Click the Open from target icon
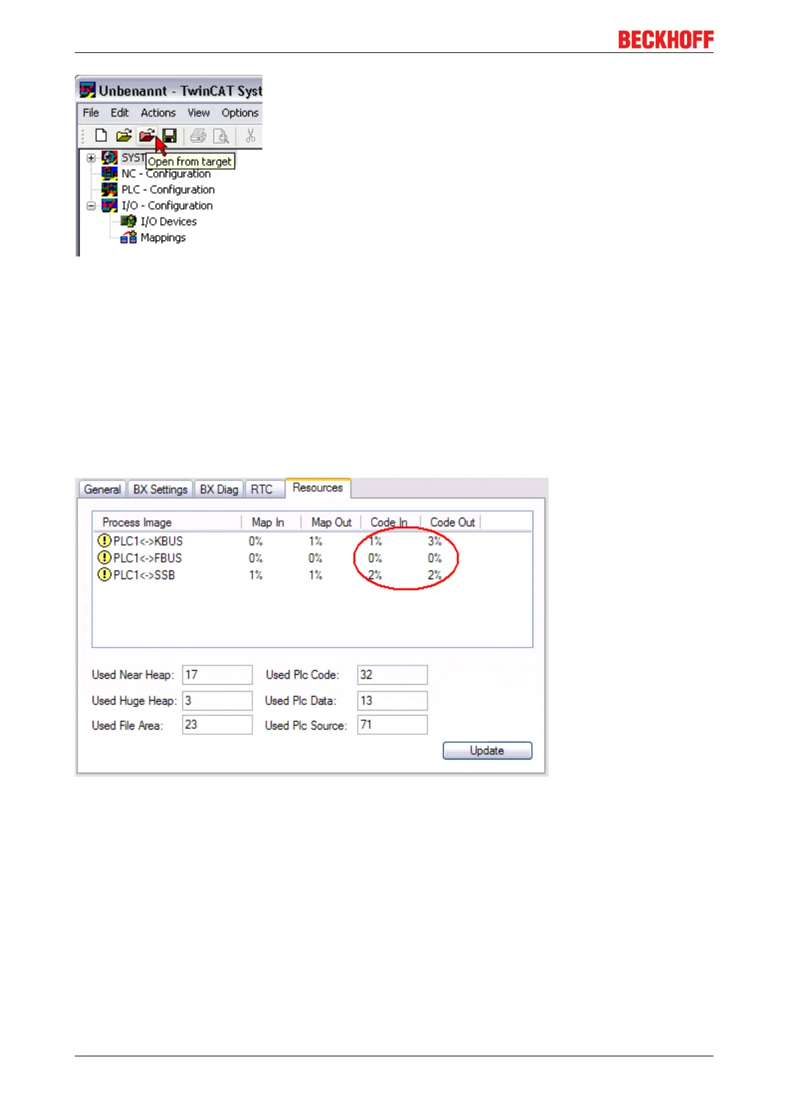The width and height of the screenshot is (789, 1116). (146, 136)
